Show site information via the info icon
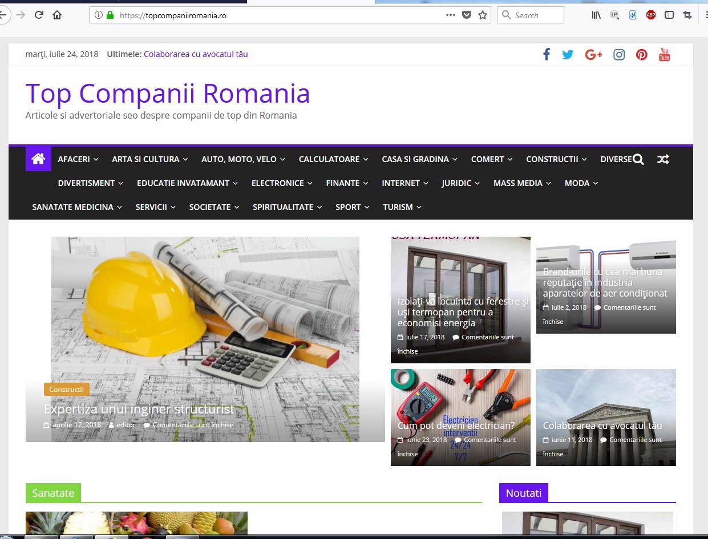Screen dimensions: 708x539 tap(98, 15)
